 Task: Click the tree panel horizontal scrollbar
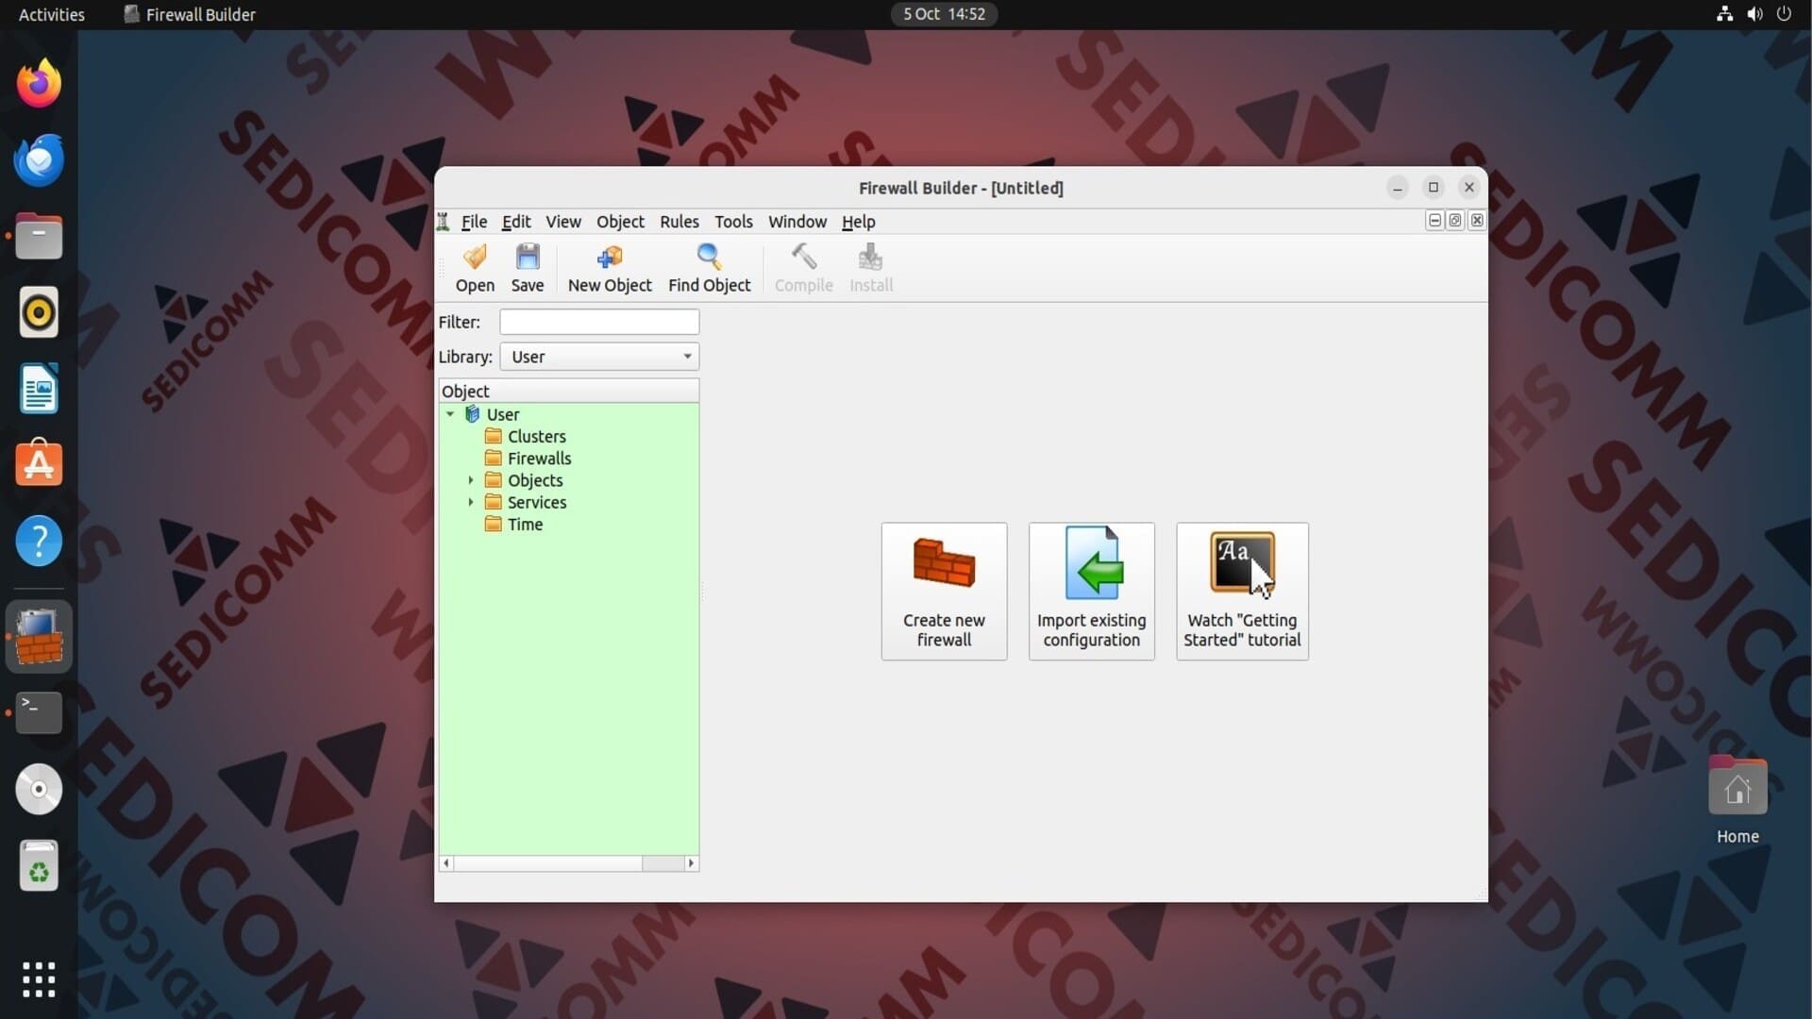point(569,863)
